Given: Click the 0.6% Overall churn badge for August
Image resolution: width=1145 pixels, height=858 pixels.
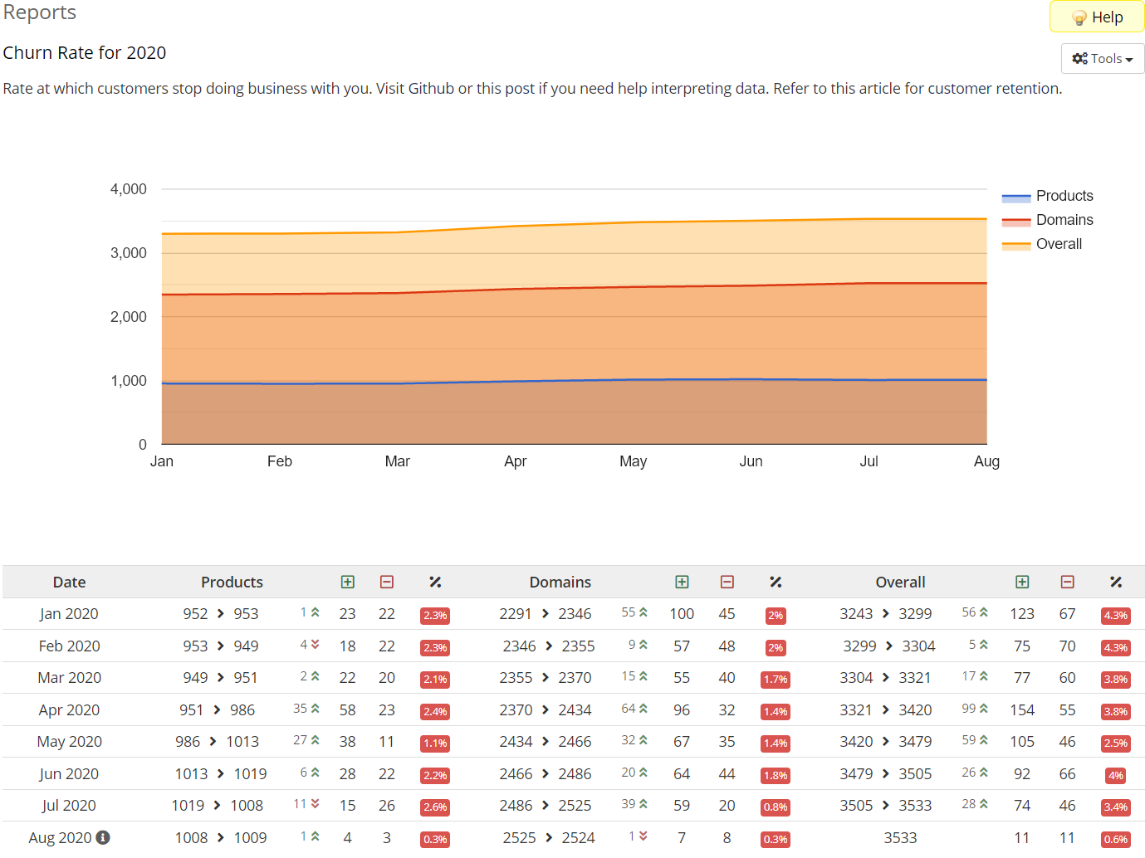Looking at the screenshot, I should [1116, 839].
